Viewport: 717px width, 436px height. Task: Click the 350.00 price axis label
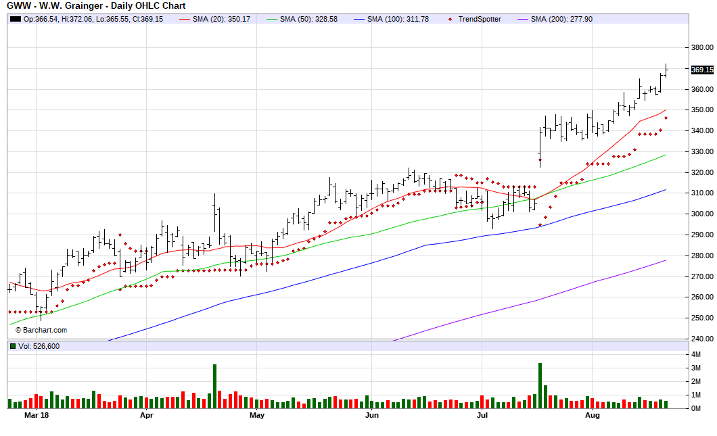tap(702, 110)
